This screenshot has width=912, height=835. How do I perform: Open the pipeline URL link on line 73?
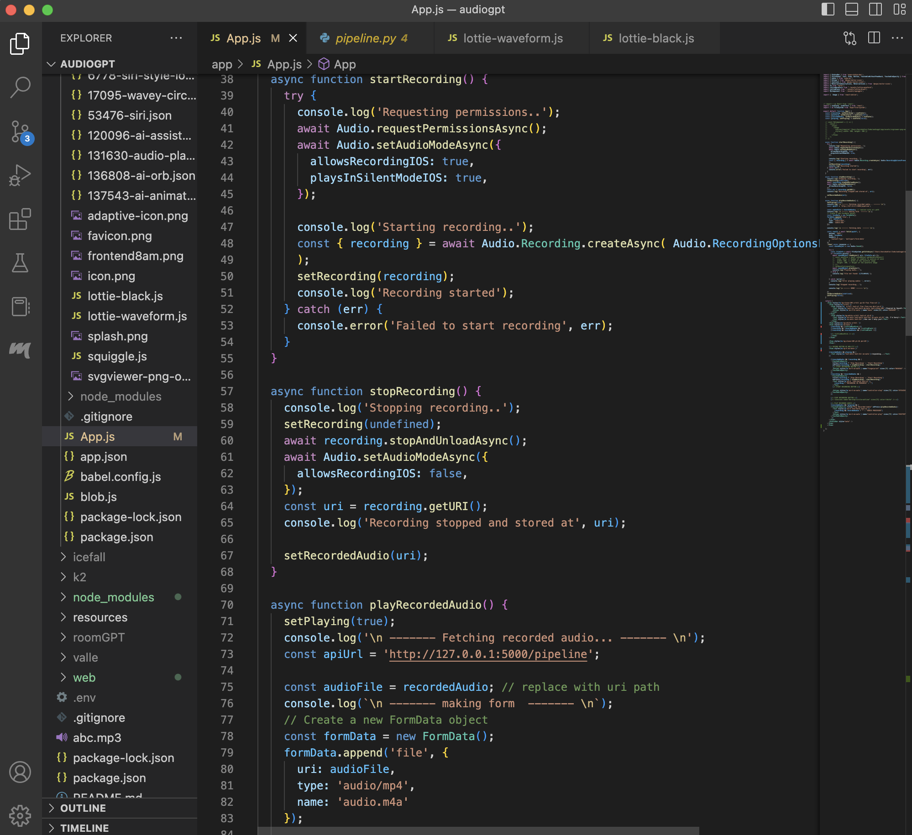[487, 654]
